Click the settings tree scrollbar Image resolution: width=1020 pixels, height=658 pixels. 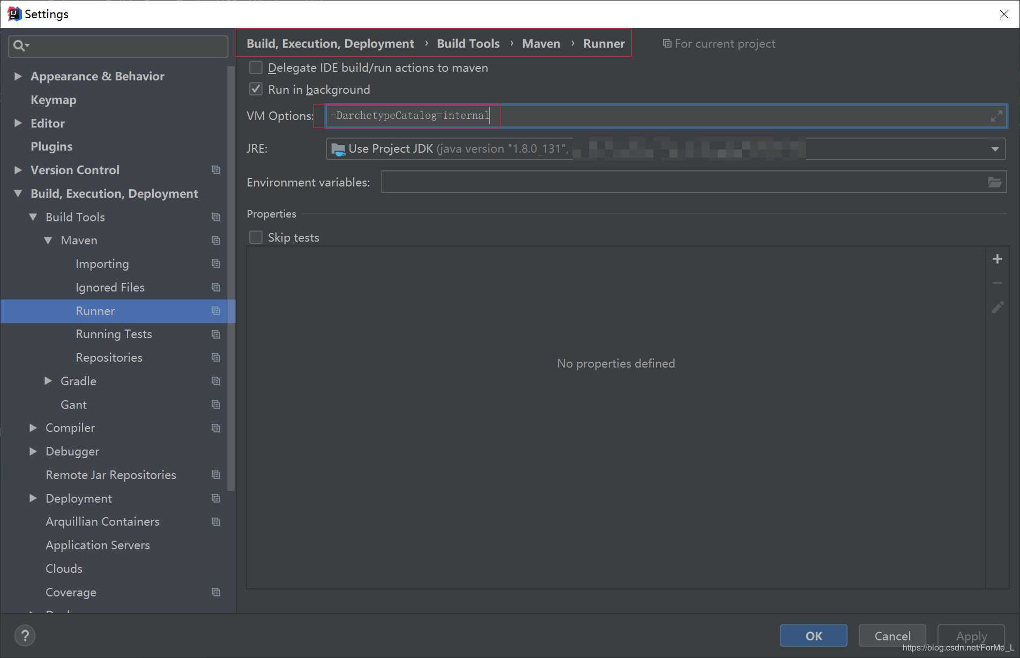tap(231, 279)
